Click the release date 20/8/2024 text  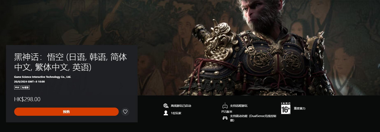29,82
